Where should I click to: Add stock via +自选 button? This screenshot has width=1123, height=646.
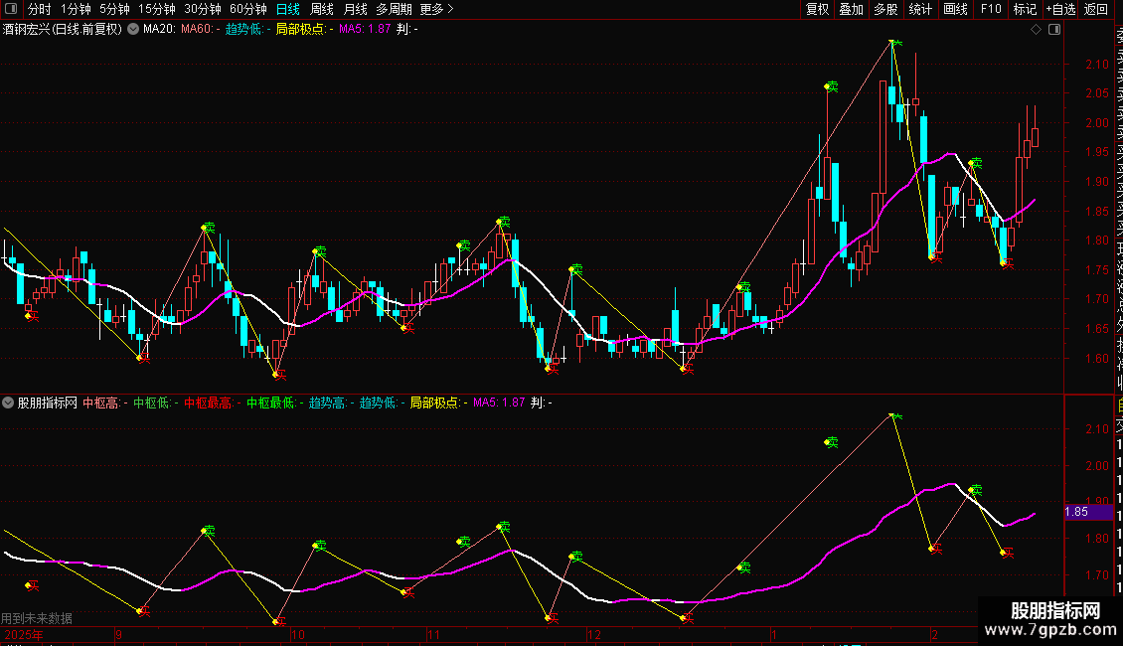click(x=1060, y=10)
